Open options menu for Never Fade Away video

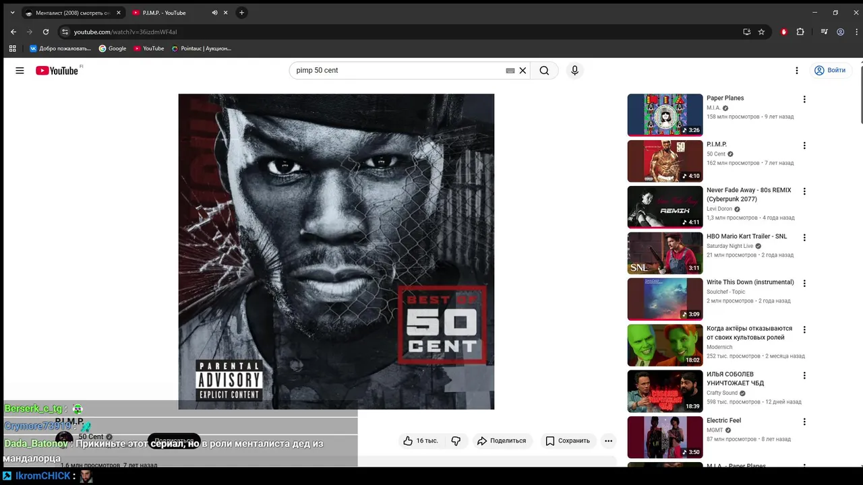(x=804, y=191)
